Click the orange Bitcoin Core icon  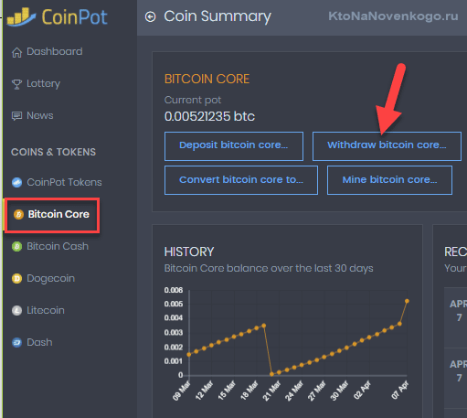[x=18, y=214]
